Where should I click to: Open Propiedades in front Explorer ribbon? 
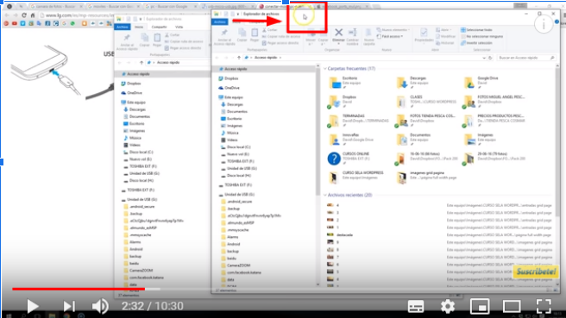click(x=424, y=35)
